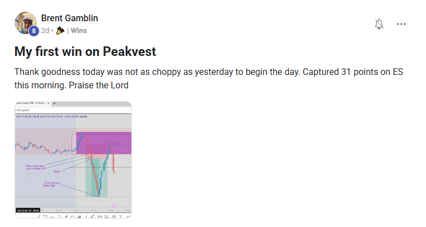This screenshot has height=227, width=426.
Task: Click the 2d post timestamp
Action: point(45,31)
